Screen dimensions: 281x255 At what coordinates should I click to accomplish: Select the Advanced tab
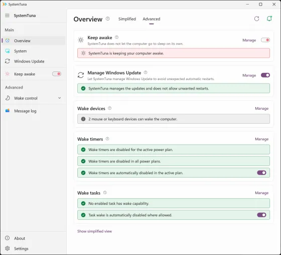click(x=152, y=19)
